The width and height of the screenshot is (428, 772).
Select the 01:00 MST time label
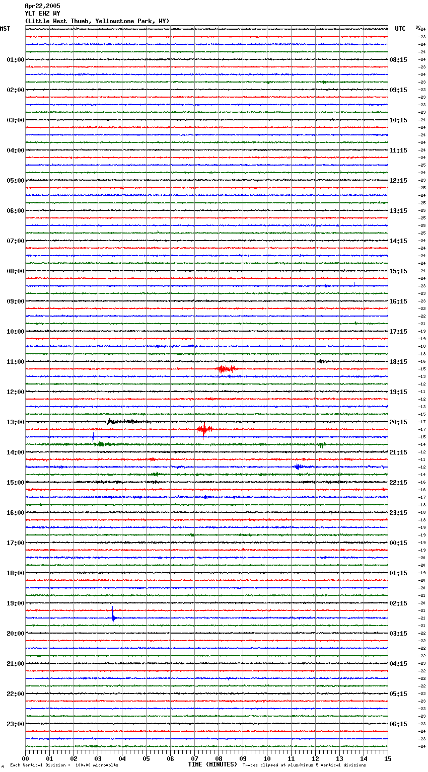[15, 60]
